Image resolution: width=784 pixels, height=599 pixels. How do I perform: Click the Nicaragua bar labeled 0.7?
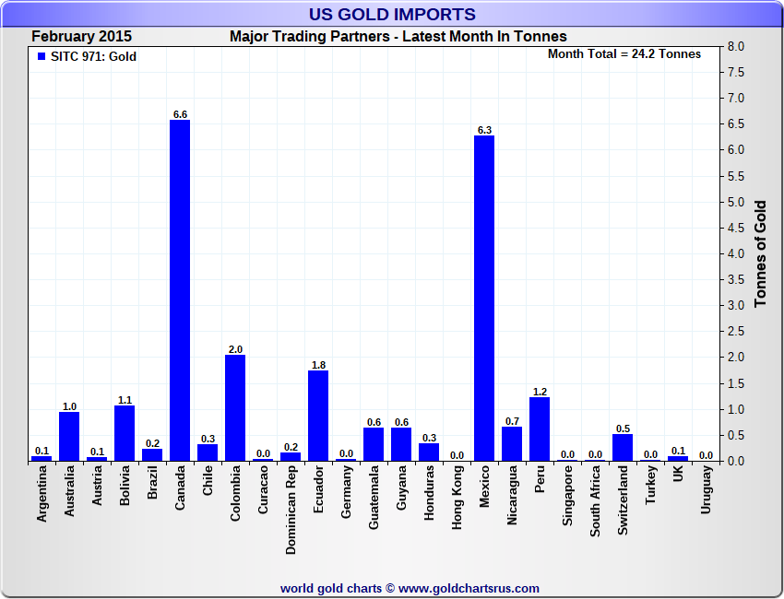pyautogui.click(x=512, y=443)
